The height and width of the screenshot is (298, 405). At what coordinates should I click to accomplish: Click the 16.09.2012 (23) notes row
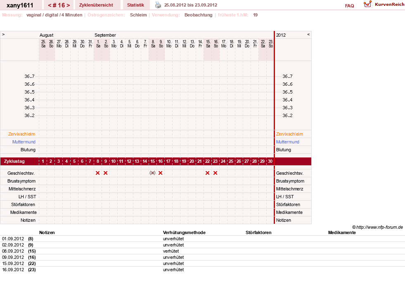tap(202, 270)
